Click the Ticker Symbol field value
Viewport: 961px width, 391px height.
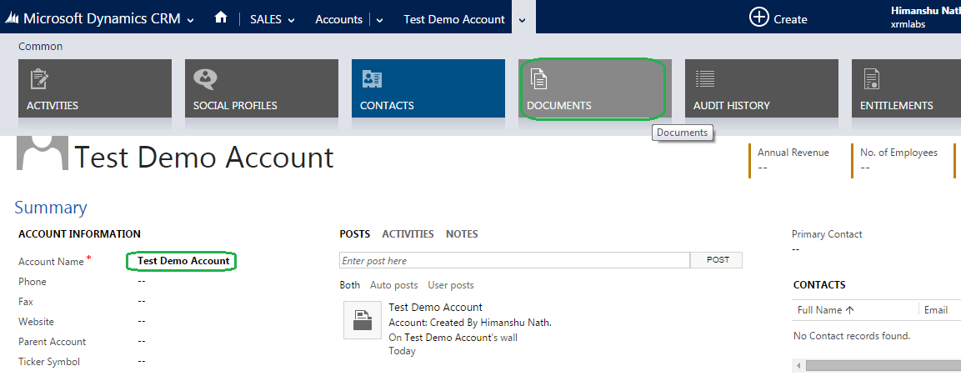(142, 361)
